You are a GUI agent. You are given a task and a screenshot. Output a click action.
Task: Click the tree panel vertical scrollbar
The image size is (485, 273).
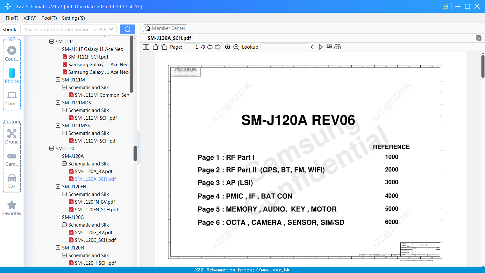pos(135,153)
